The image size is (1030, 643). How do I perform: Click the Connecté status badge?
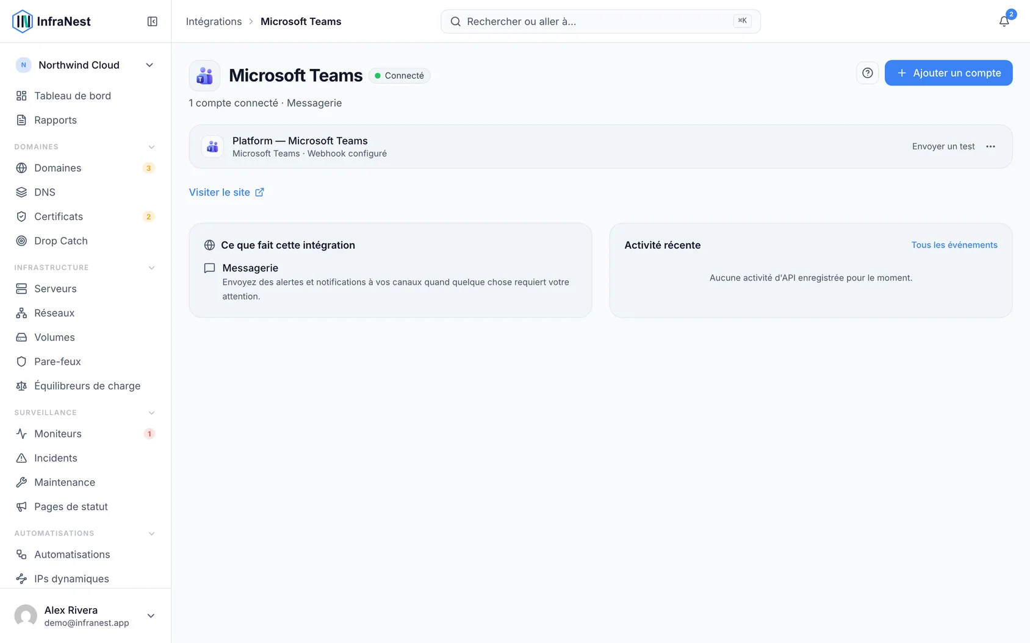[400, 76]
